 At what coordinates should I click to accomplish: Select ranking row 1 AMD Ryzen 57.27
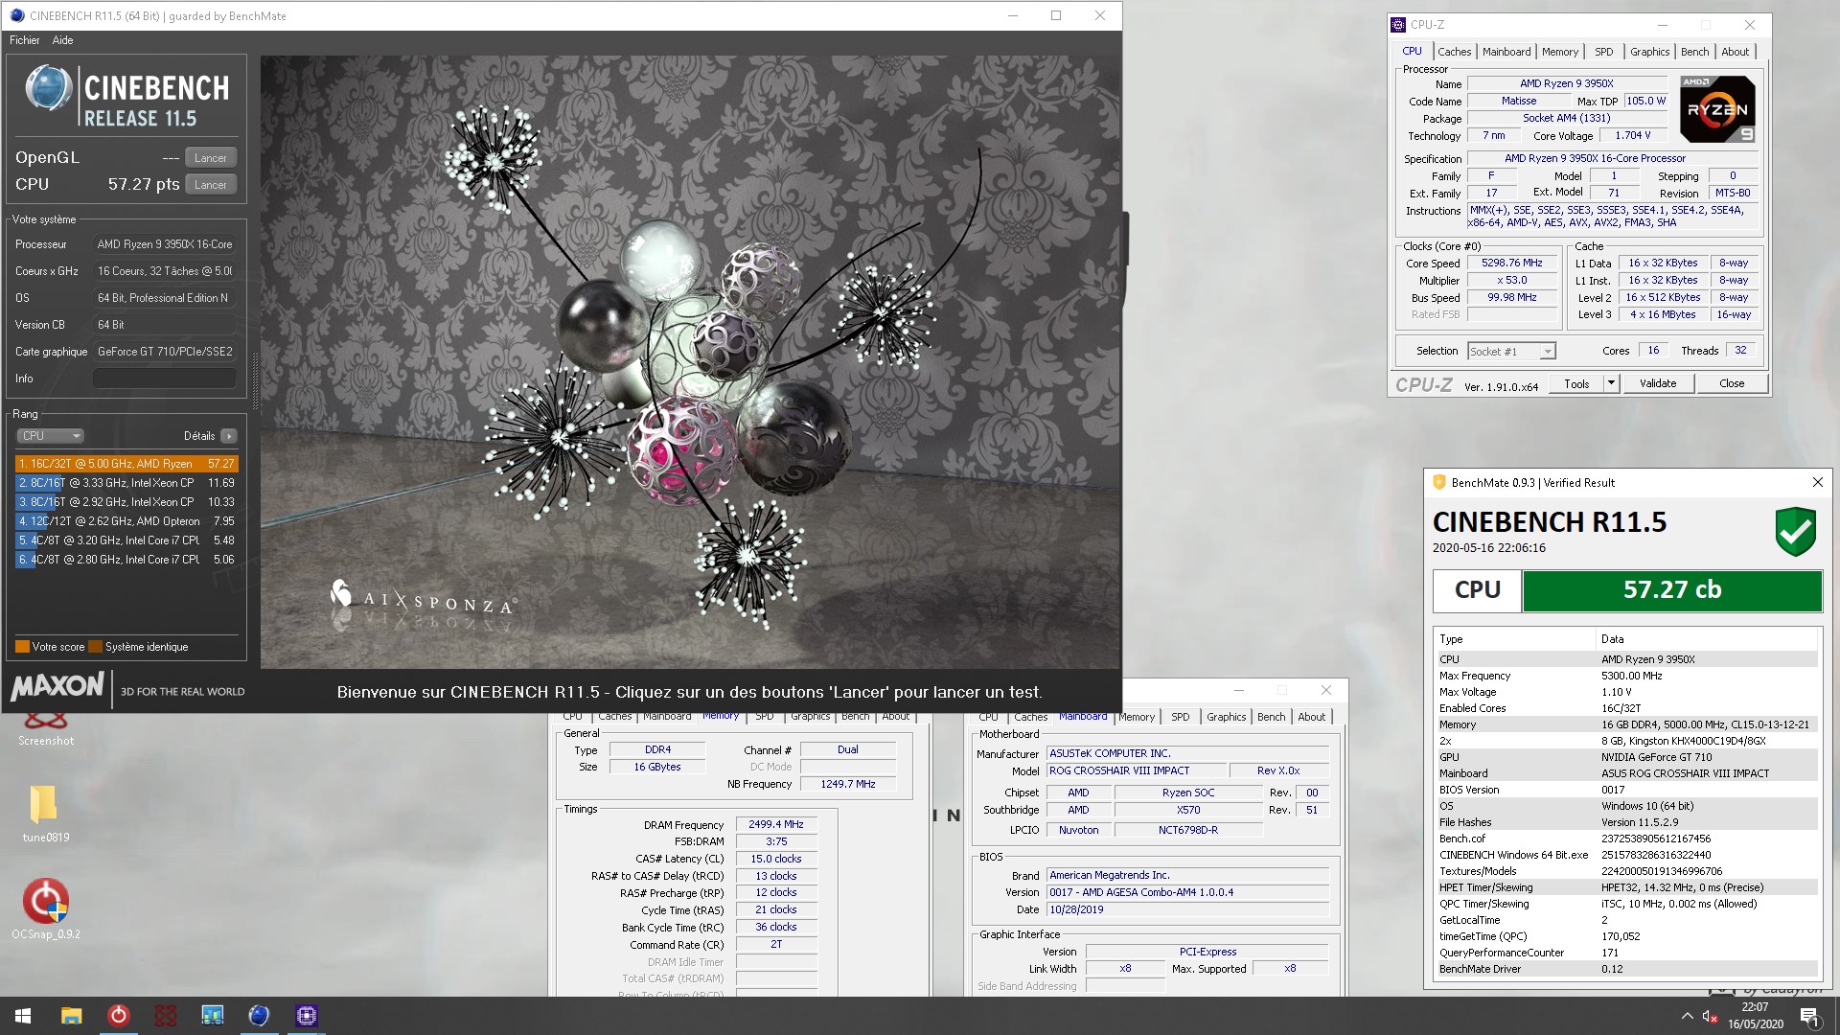pyautogui.click(x=126, y=464)
